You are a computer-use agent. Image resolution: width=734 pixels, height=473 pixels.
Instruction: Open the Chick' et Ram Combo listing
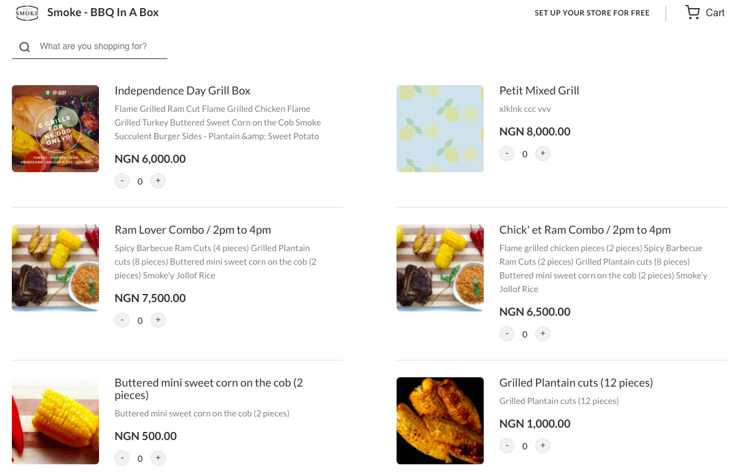(x=585, y=229)
